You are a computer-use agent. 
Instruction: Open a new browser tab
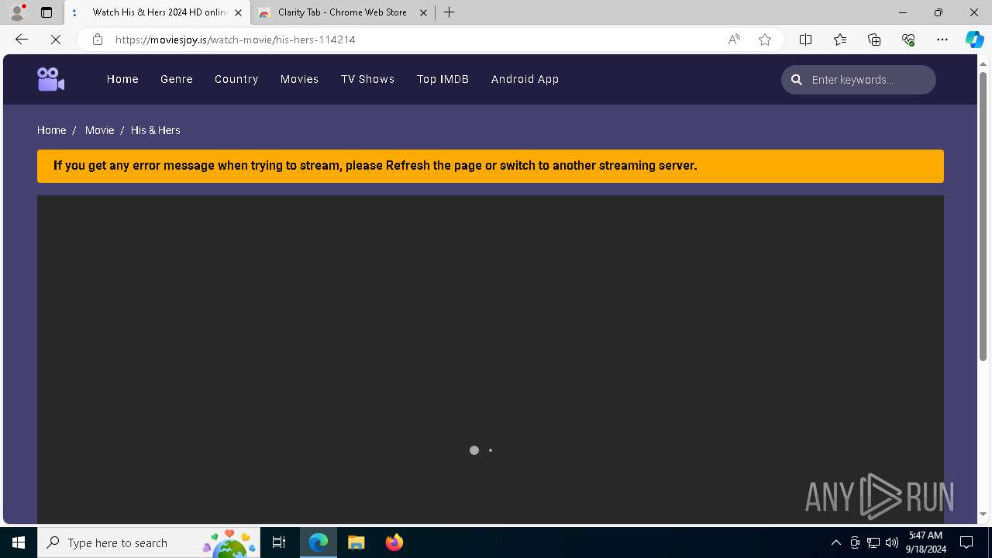(449, 12)
